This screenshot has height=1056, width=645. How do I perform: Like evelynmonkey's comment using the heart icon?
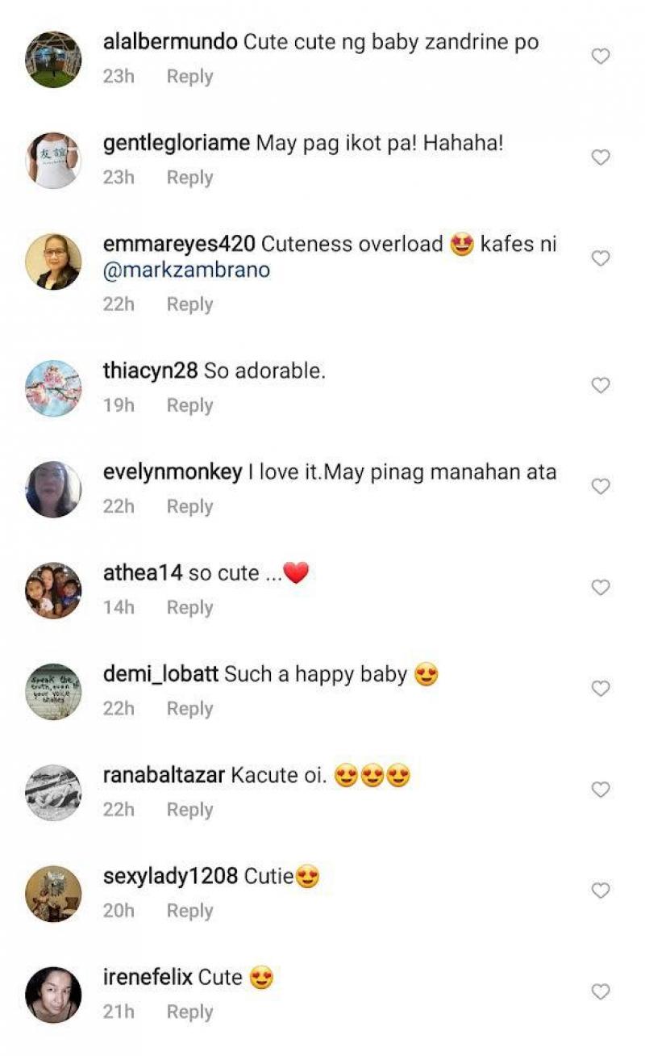click(601, 487)
